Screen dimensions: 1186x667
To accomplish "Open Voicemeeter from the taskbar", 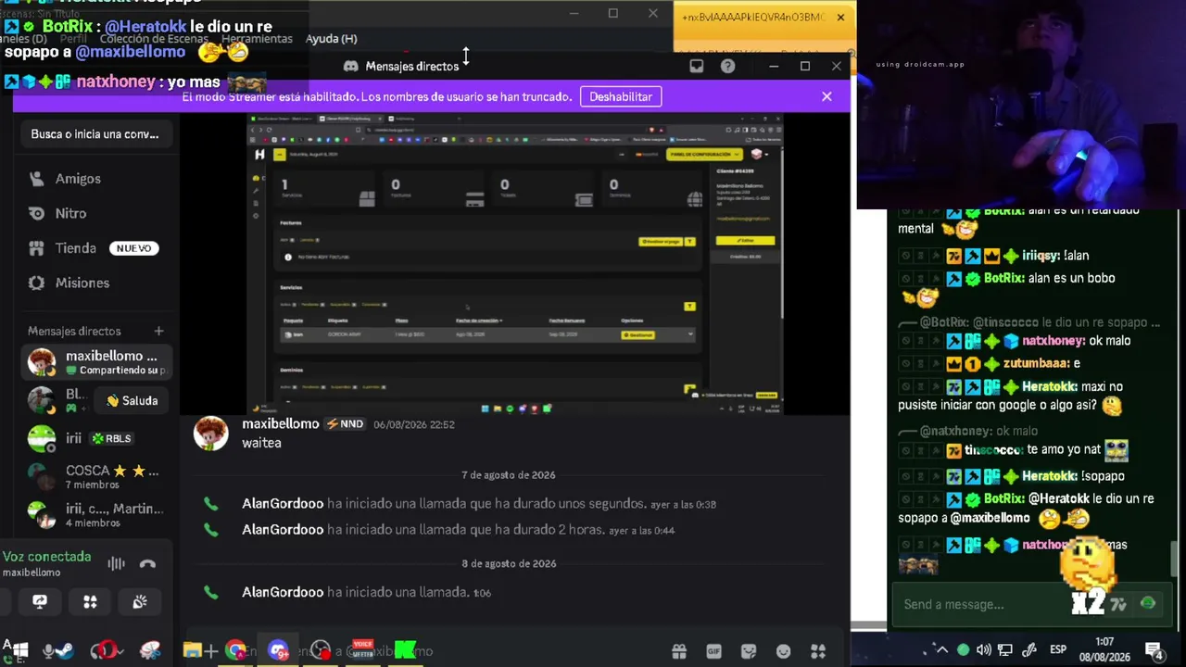I will pos(363,649).
